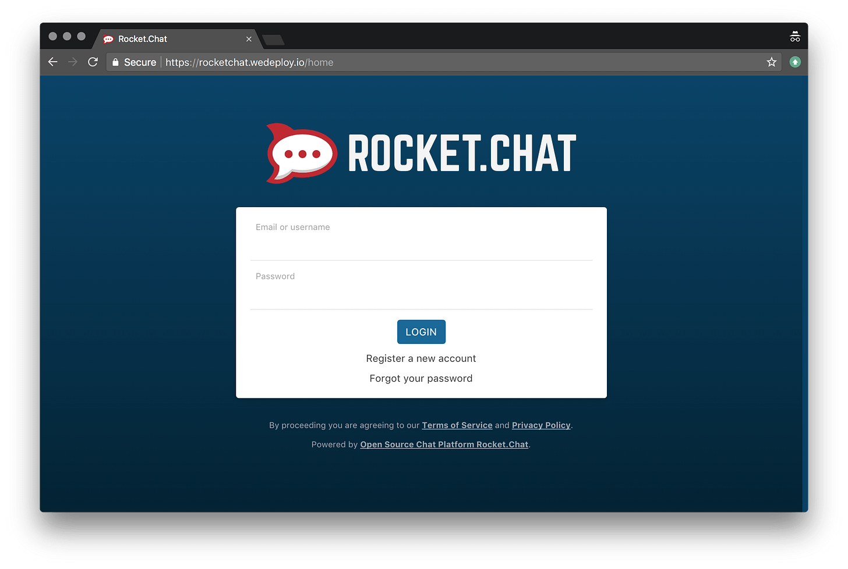Image resolution: width=848 pixels, height=569 pixels.
Task: Click the URL in the address bar
Action: [x=249, y=62]
